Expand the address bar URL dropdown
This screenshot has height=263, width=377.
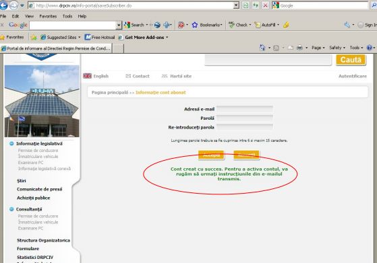point(237,5)
